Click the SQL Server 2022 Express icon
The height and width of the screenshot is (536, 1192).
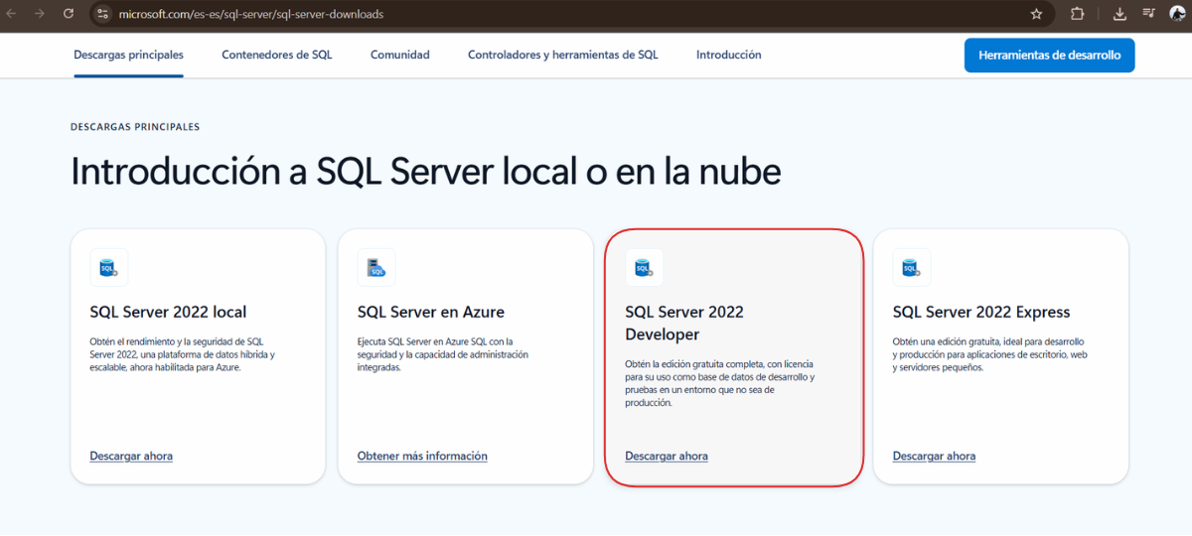(x=911, y=268)
